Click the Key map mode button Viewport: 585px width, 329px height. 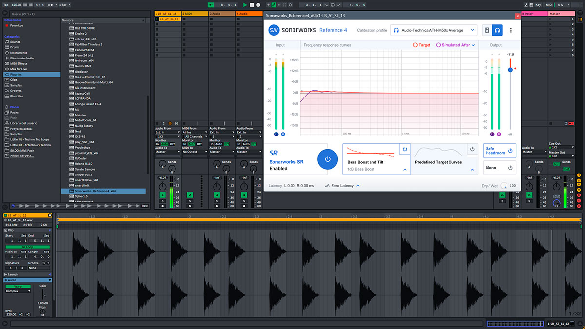[x=538, y=5]
